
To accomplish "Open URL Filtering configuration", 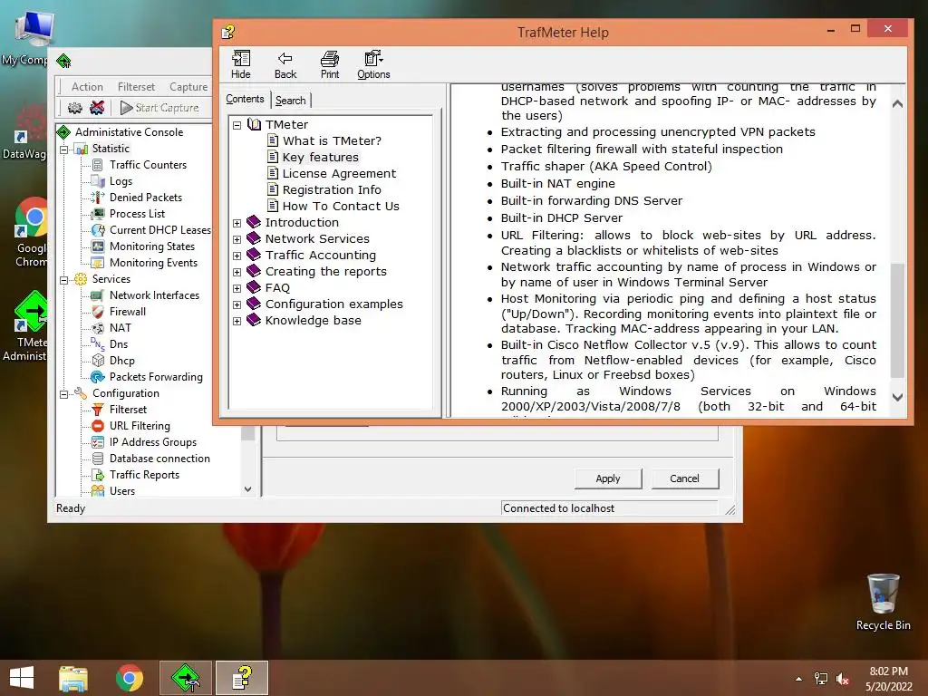I will 140,426.
